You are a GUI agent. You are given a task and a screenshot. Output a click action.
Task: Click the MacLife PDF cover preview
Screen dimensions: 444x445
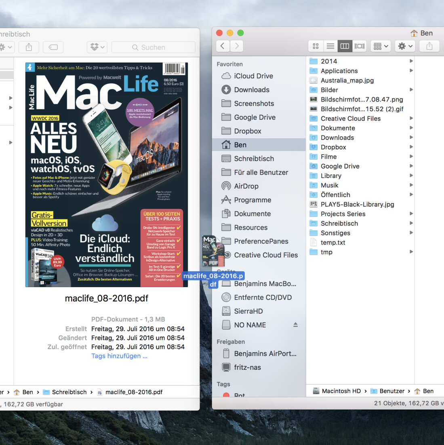106,175
